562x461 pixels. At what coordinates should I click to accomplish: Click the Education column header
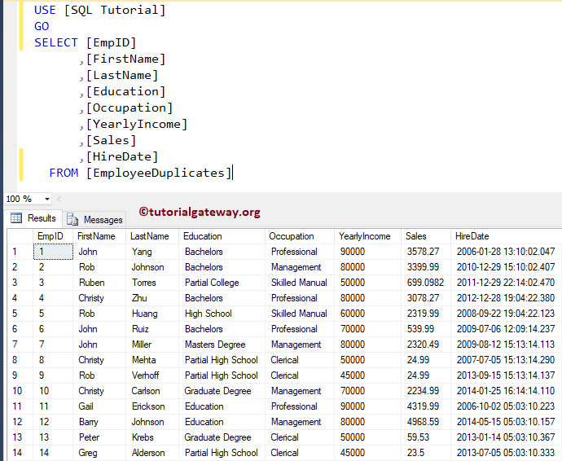222,236
